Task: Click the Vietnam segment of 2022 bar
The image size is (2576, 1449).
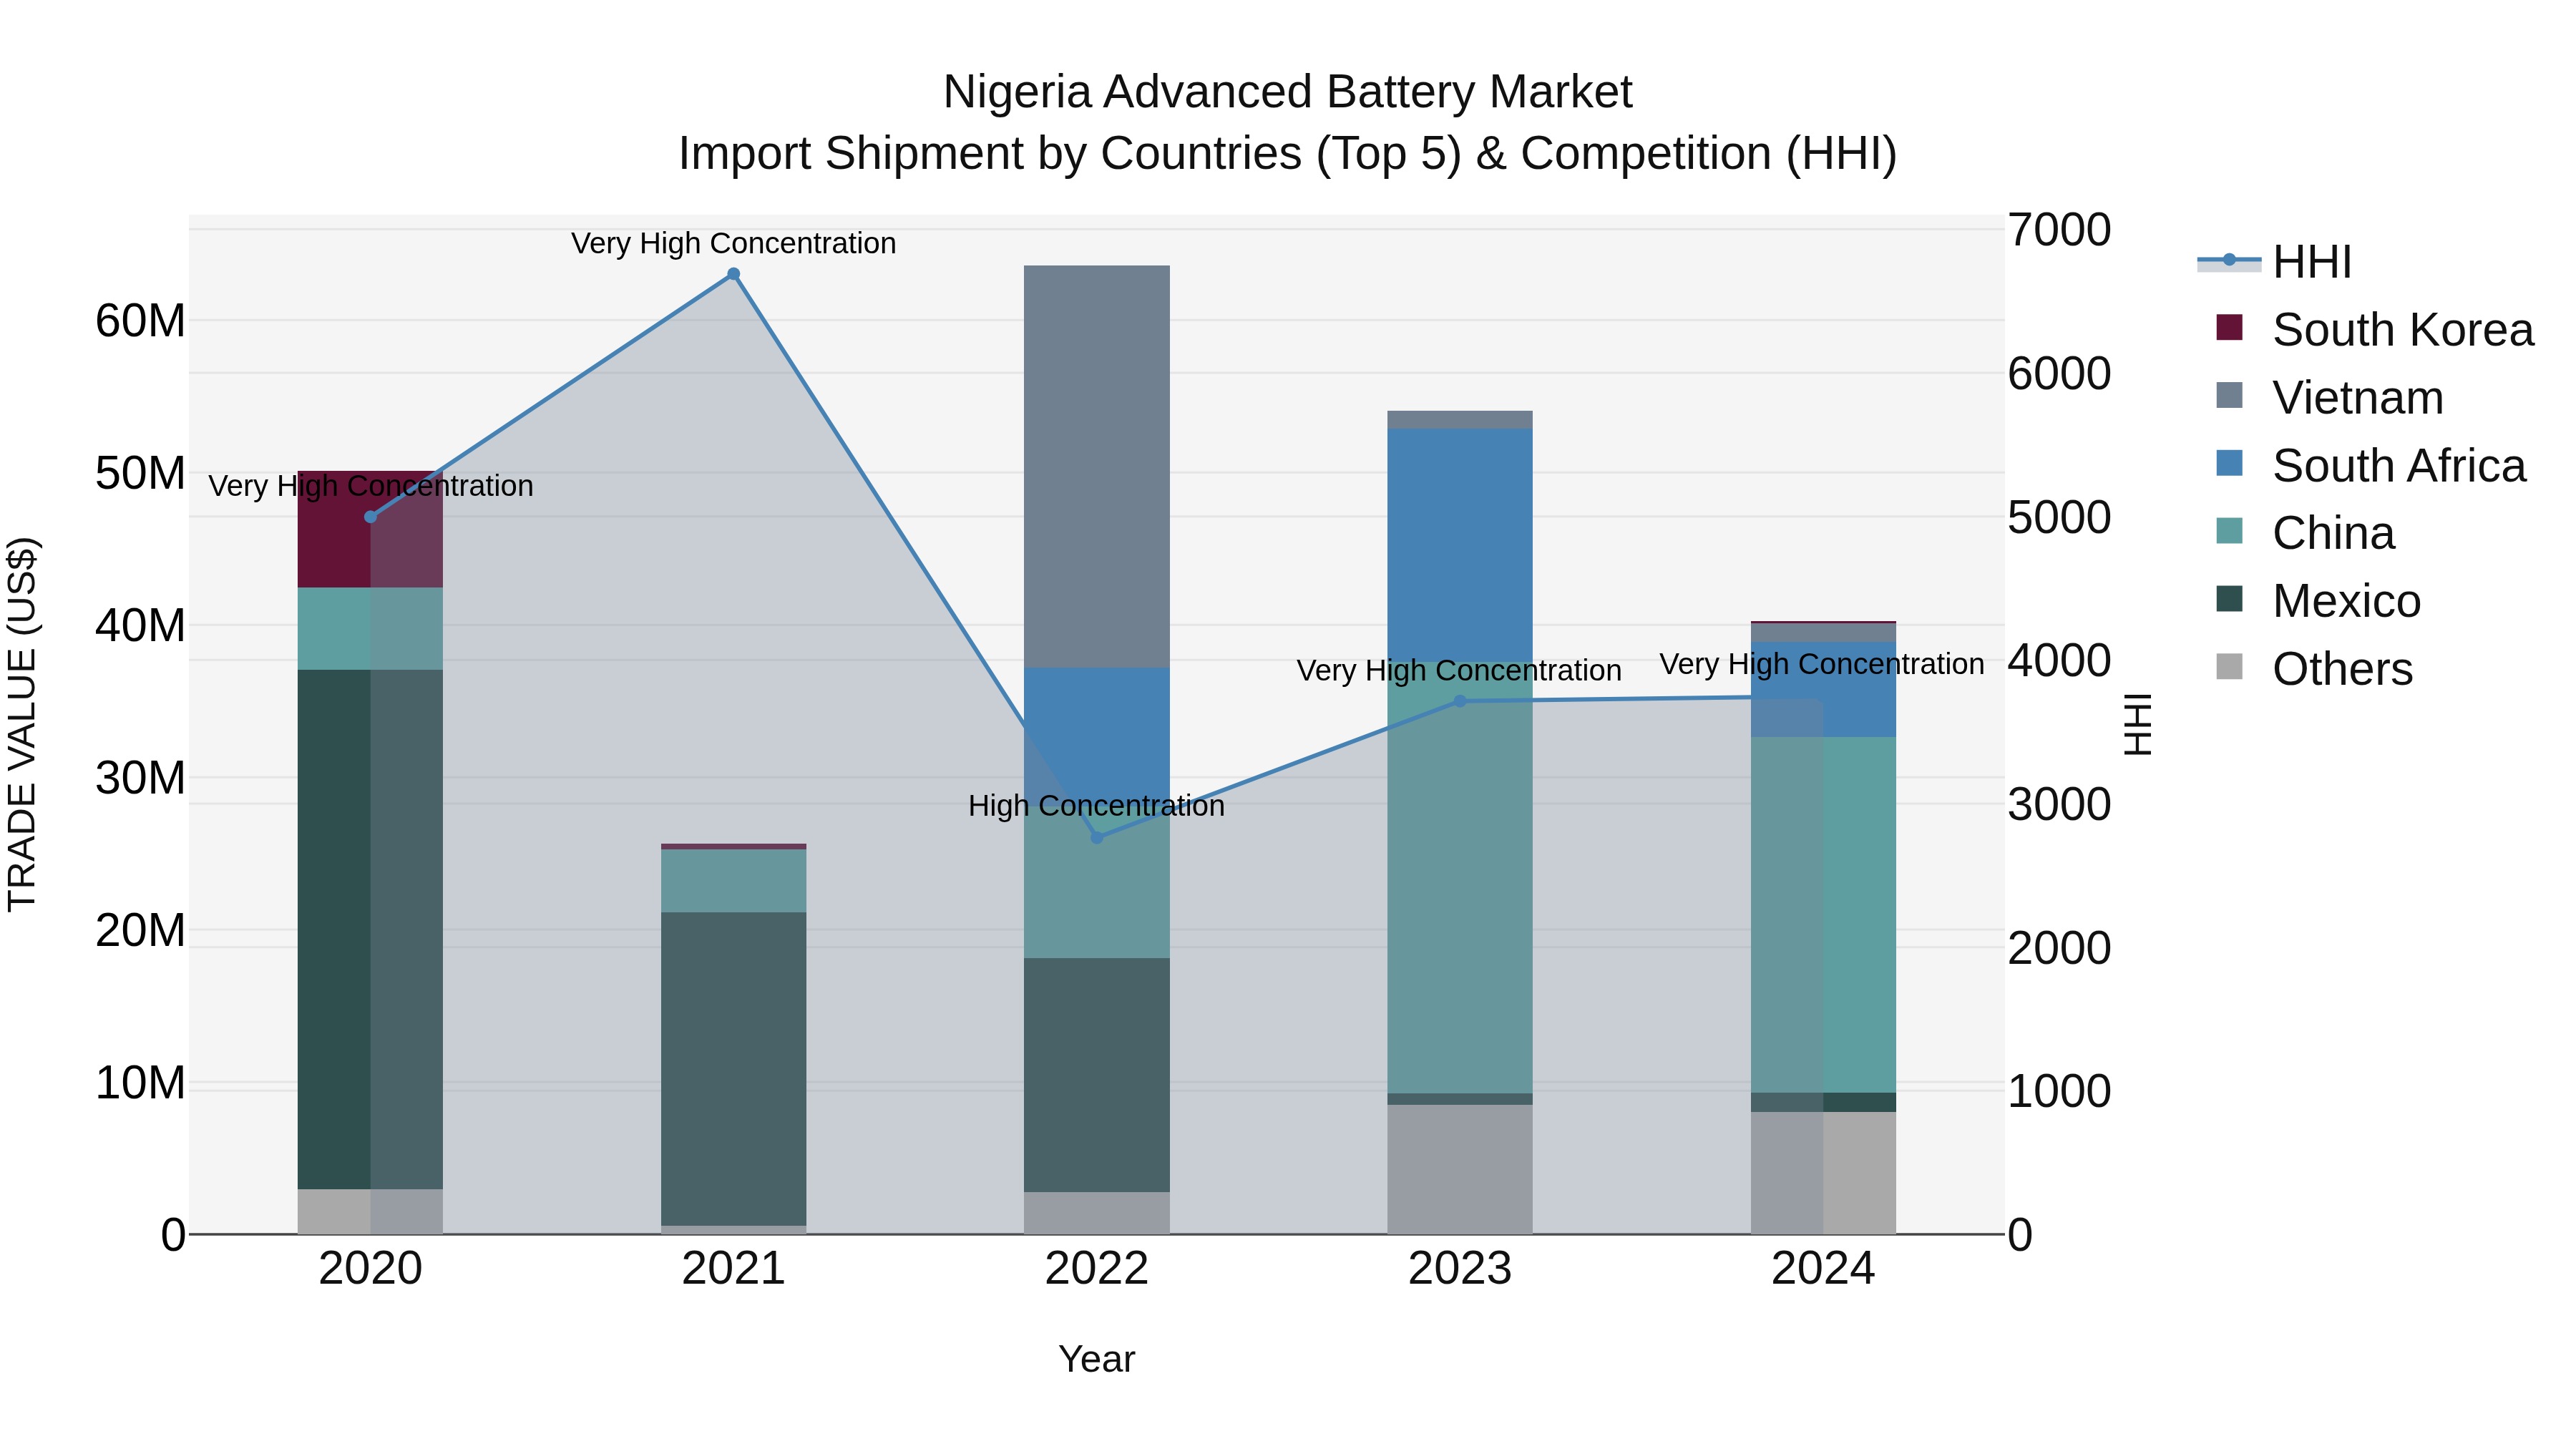Action: tap(1096, 467)
